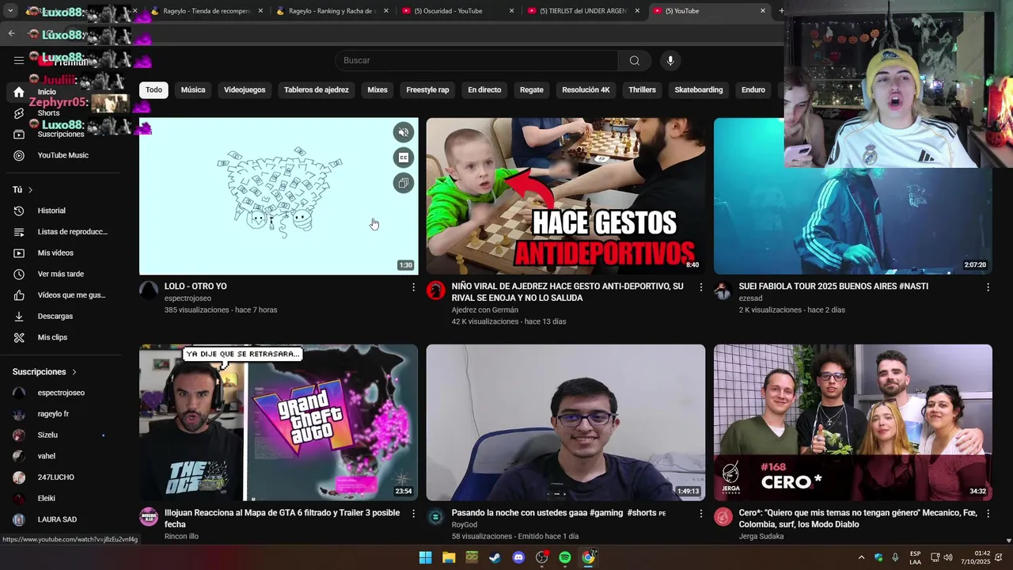Click video title NIÑO VIRAL DE AJEDREZ
The width and height of the screenshot is (1013, 570).
(567, 292)
